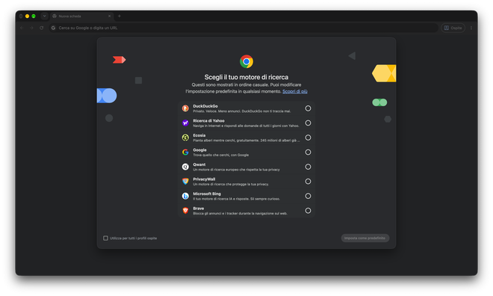Image resolution: width=493 pixels, height=296 pixels.
Task: Open the 'Scopri di più' link
Action: coord(294,91)
